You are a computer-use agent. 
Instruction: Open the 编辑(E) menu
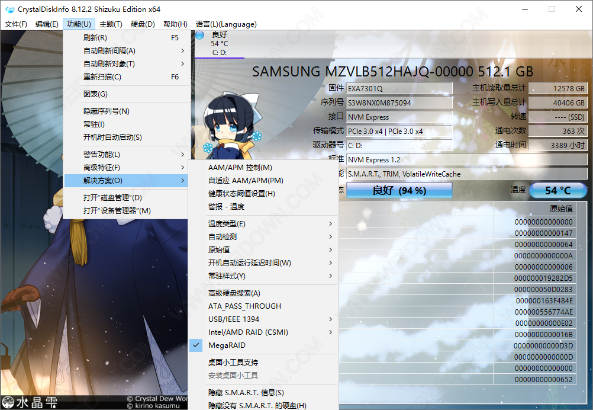click(47, 24)
